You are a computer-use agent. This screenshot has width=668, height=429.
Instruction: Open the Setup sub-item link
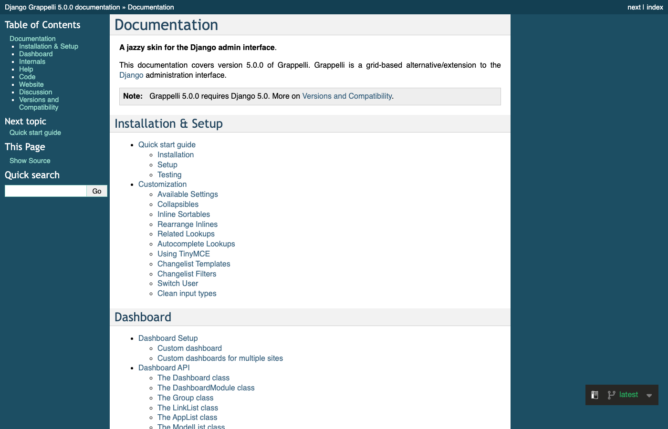(x=167, y=165)
